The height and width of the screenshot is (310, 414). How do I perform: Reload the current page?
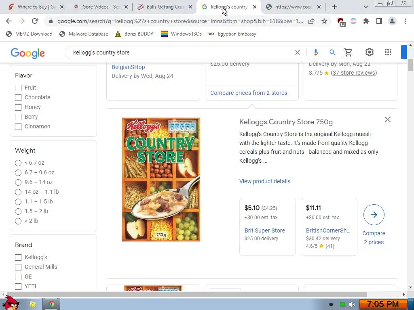35,21
